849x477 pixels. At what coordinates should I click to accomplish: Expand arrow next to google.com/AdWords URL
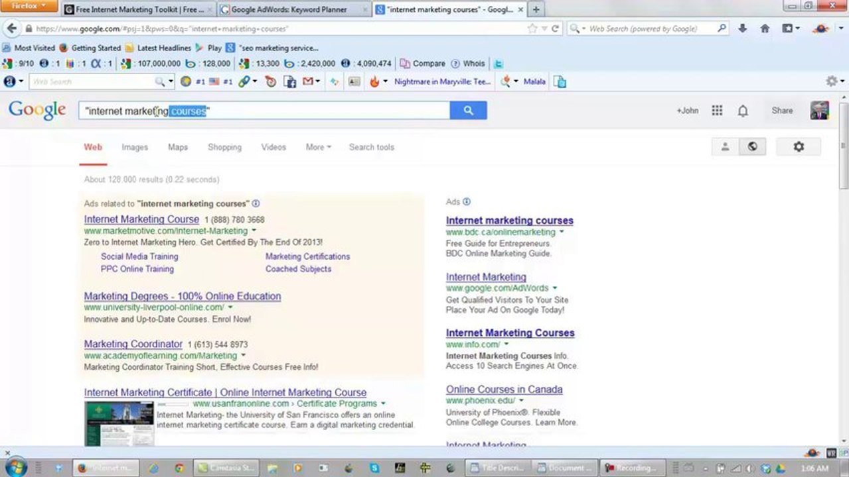(555, 288)
